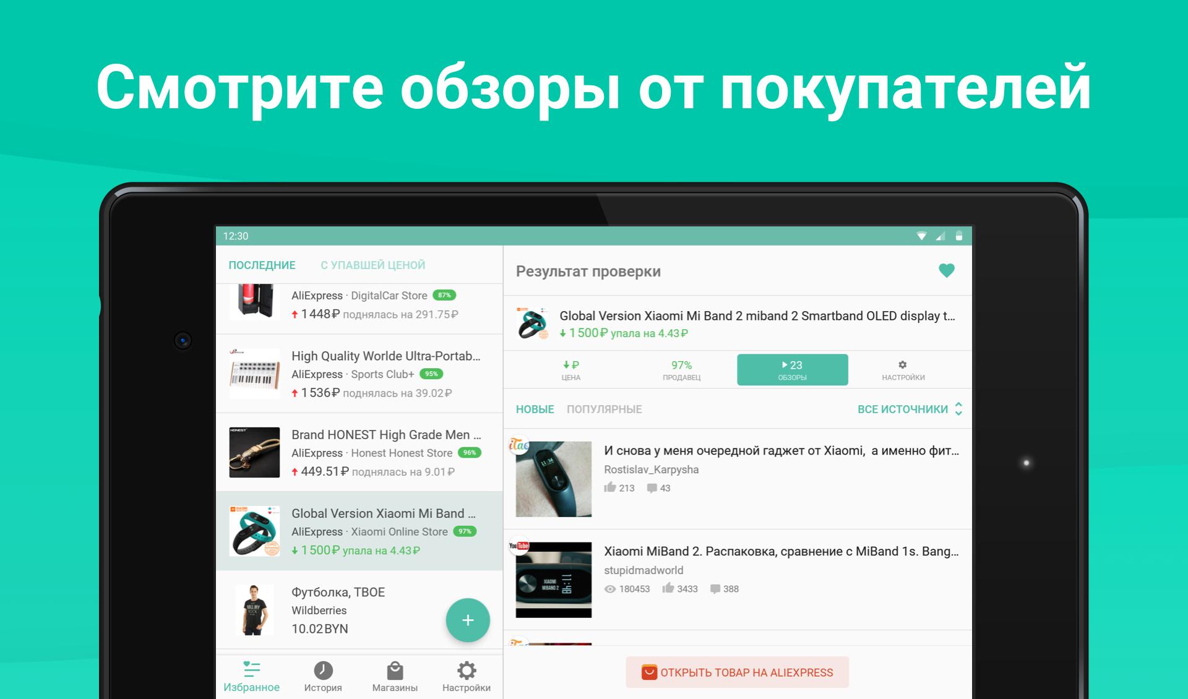Open НАСТРОЙКИ gear in result panel

tap(903, 370)
